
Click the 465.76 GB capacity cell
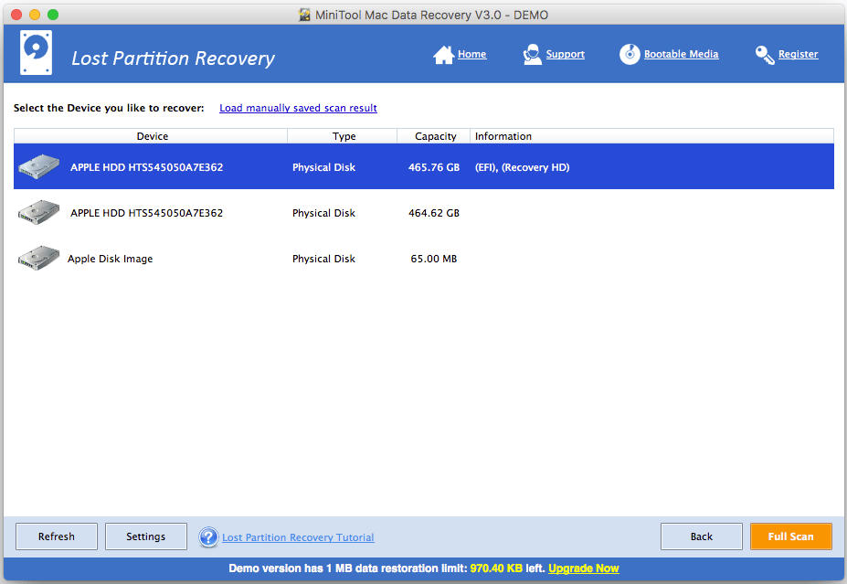tap(434, 167)
